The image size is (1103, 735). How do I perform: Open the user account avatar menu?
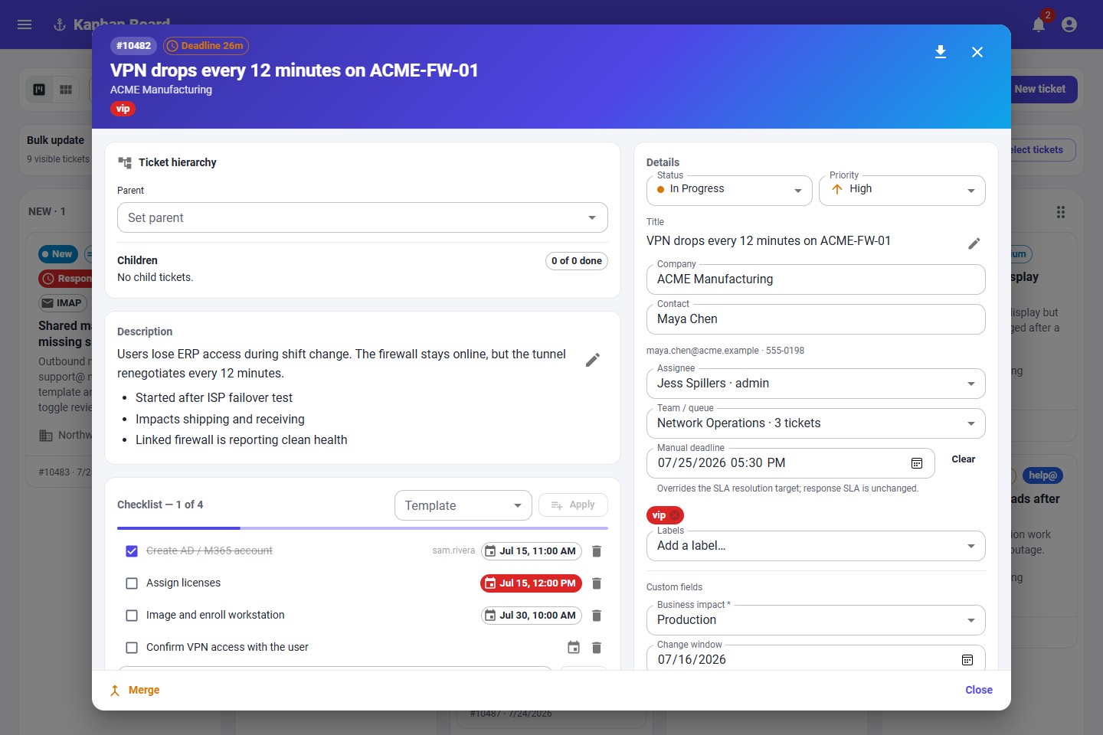coord(1069,24)
